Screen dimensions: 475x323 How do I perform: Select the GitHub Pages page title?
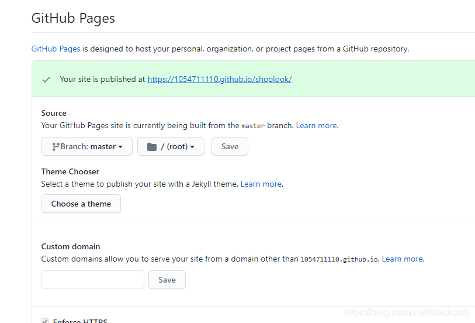73,18
